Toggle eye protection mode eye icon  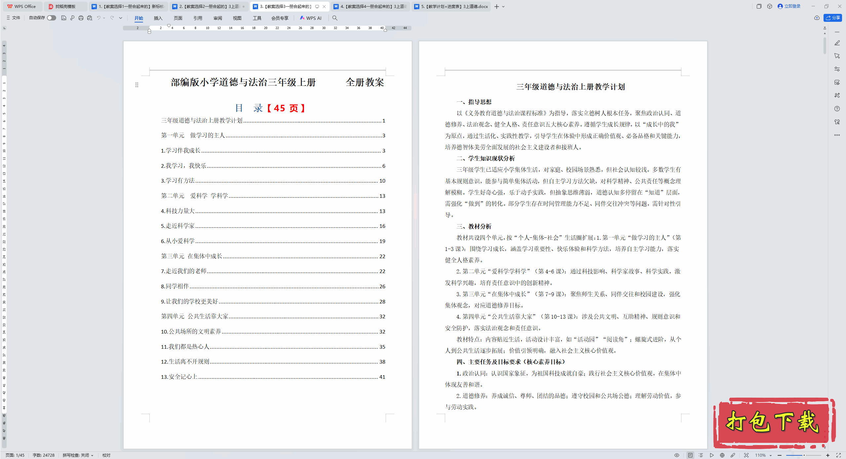[677, 455]
